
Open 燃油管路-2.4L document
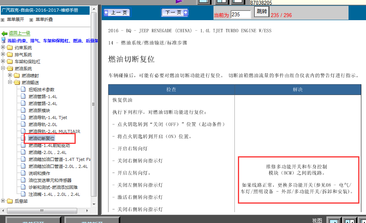(43, 104)
